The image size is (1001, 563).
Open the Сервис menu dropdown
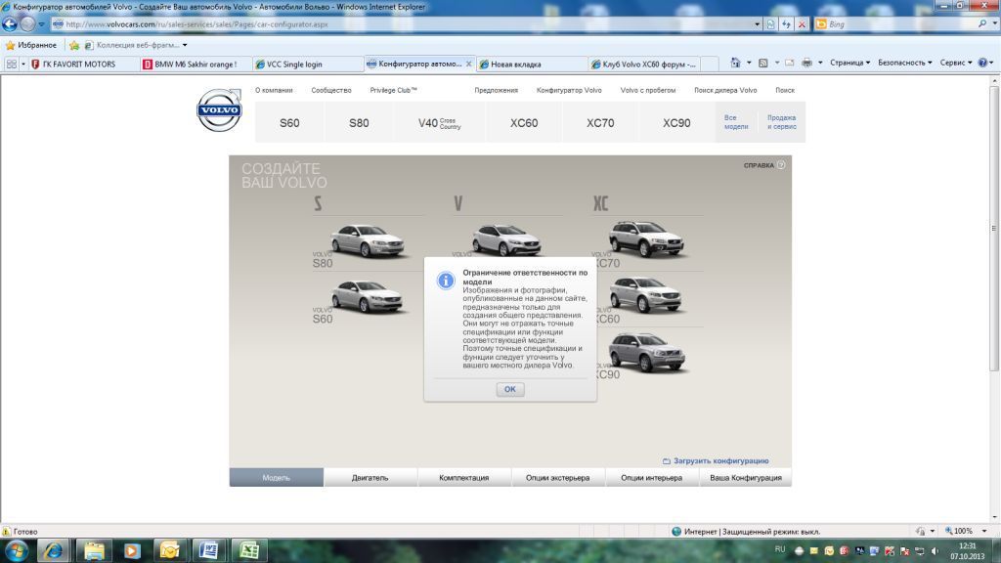[956, 63]
